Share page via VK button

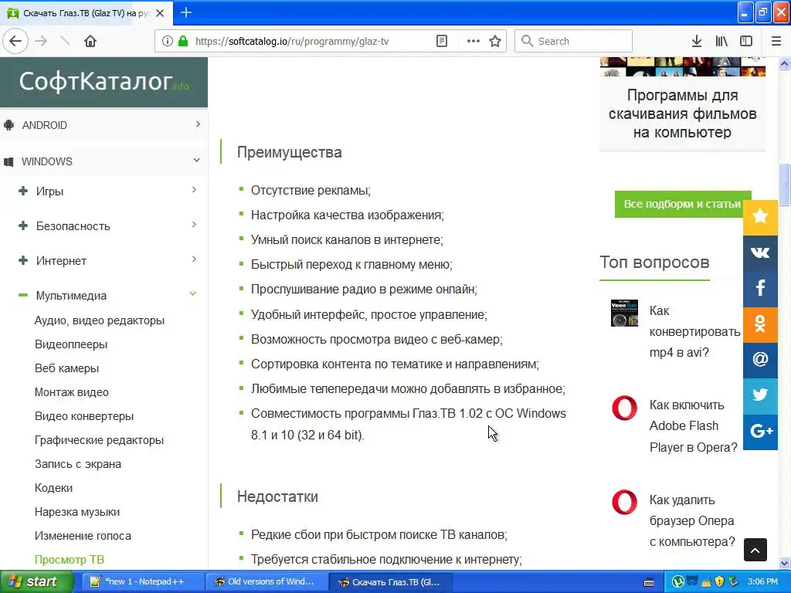click(760, 252)
